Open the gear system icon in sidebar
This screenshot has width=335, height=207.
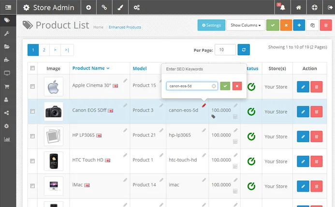click(x=7, y=126)
